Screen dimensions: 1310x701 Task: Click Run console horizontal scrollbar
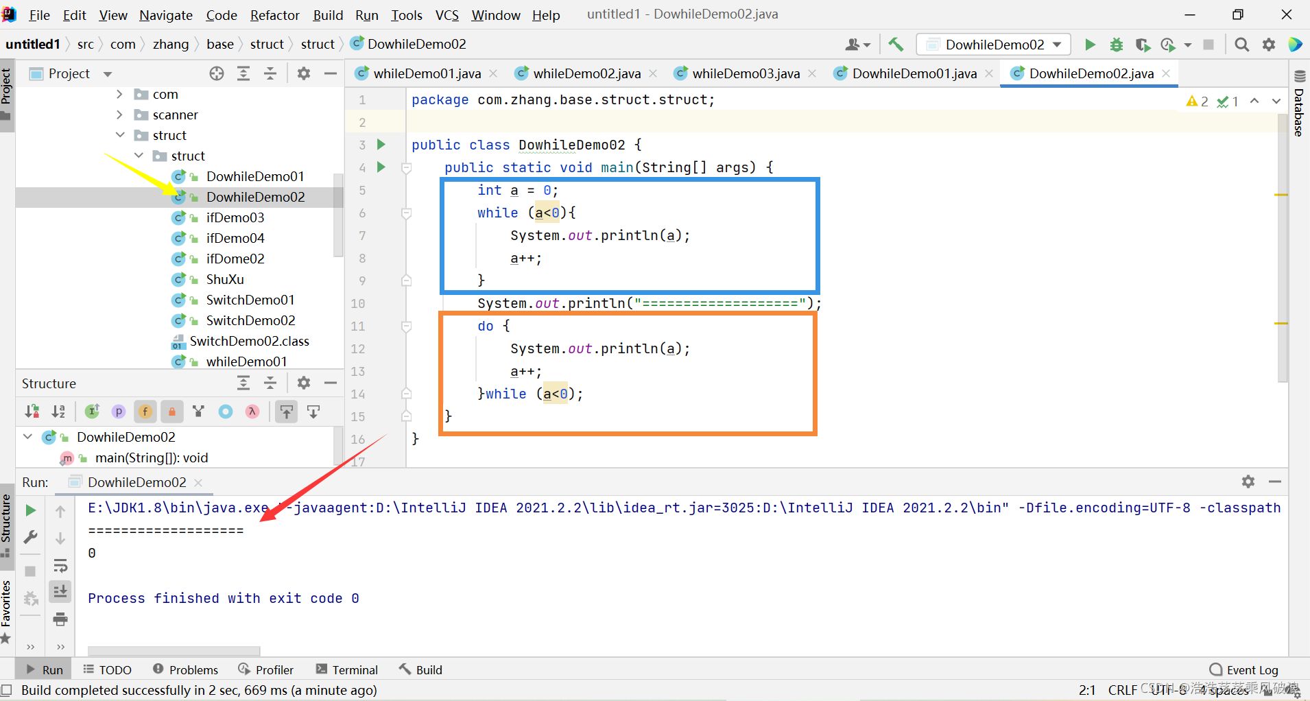[x=174, y=650]
